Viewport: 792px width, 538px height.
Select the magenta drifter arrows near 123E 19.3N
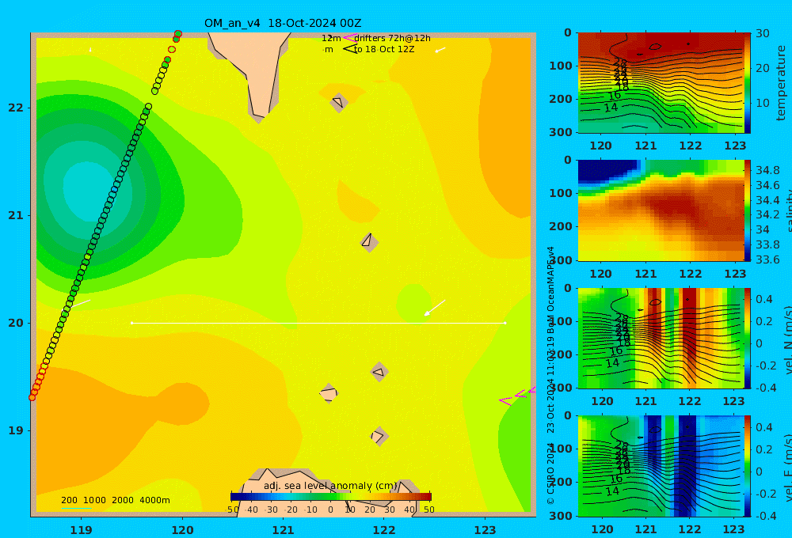(x=517, y=396)
